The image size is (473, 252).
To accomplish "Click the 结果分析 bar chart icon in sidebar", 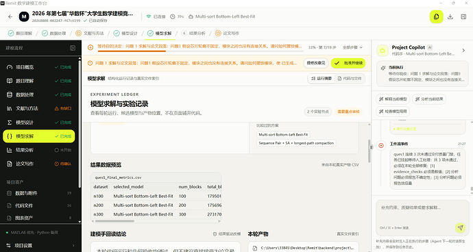I will click(10, 150).
